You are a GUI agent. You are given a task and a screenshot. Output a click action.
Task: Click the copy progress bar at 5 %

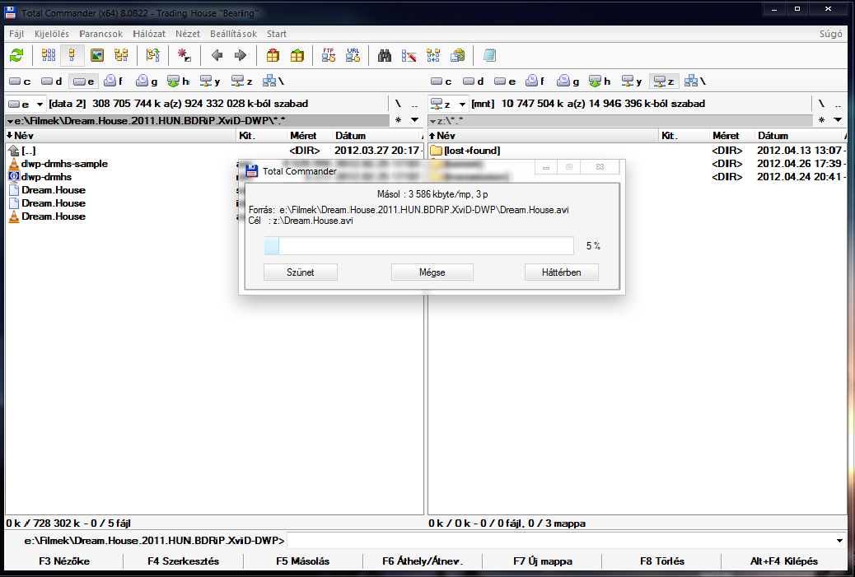(418, 246)
